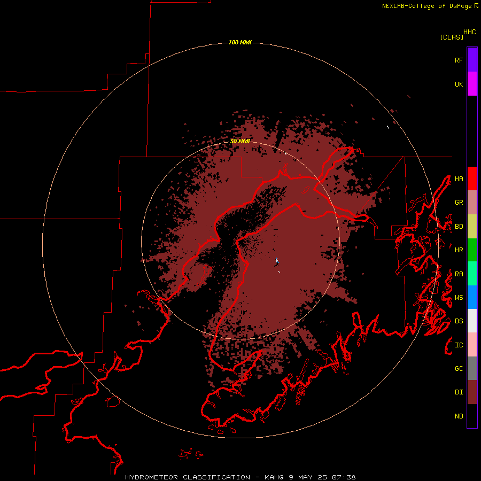Click the BD legend label
Viewport: 481px width, 481px height.
[459, 227]
